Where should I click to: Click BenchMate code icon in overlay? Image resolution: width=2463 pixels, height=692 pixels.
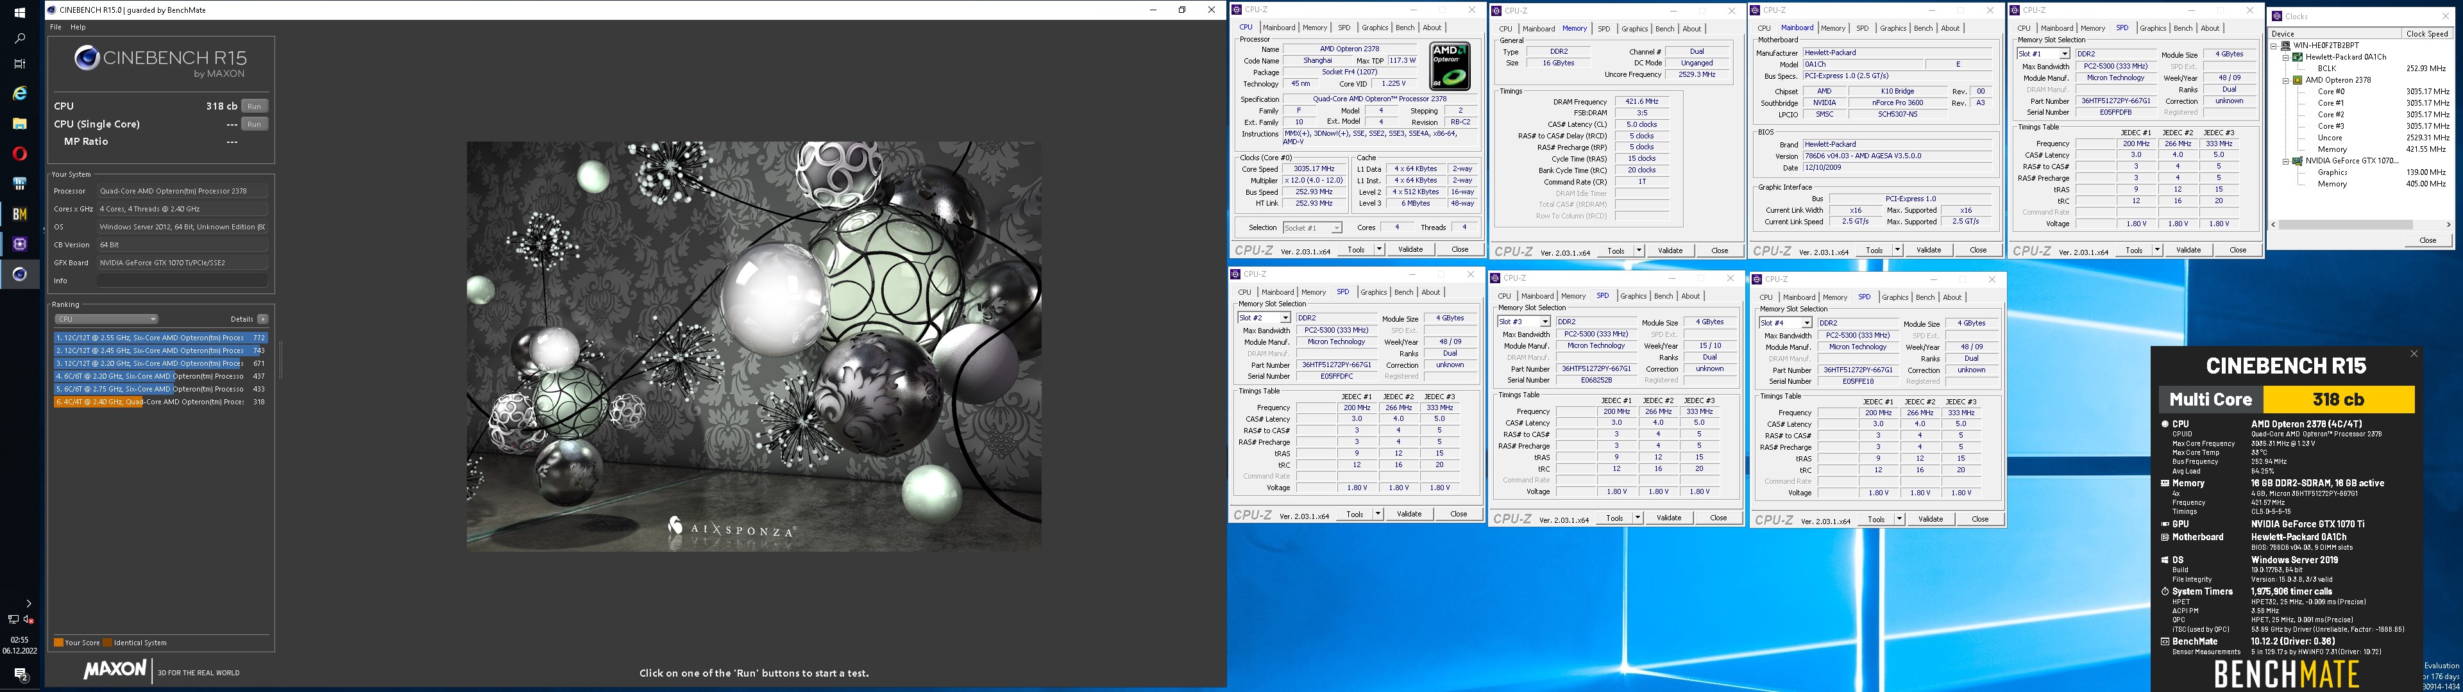[2165, 641]
